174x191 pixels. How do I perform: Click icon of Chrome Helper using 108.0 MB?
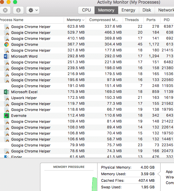(x=7, y=127)
